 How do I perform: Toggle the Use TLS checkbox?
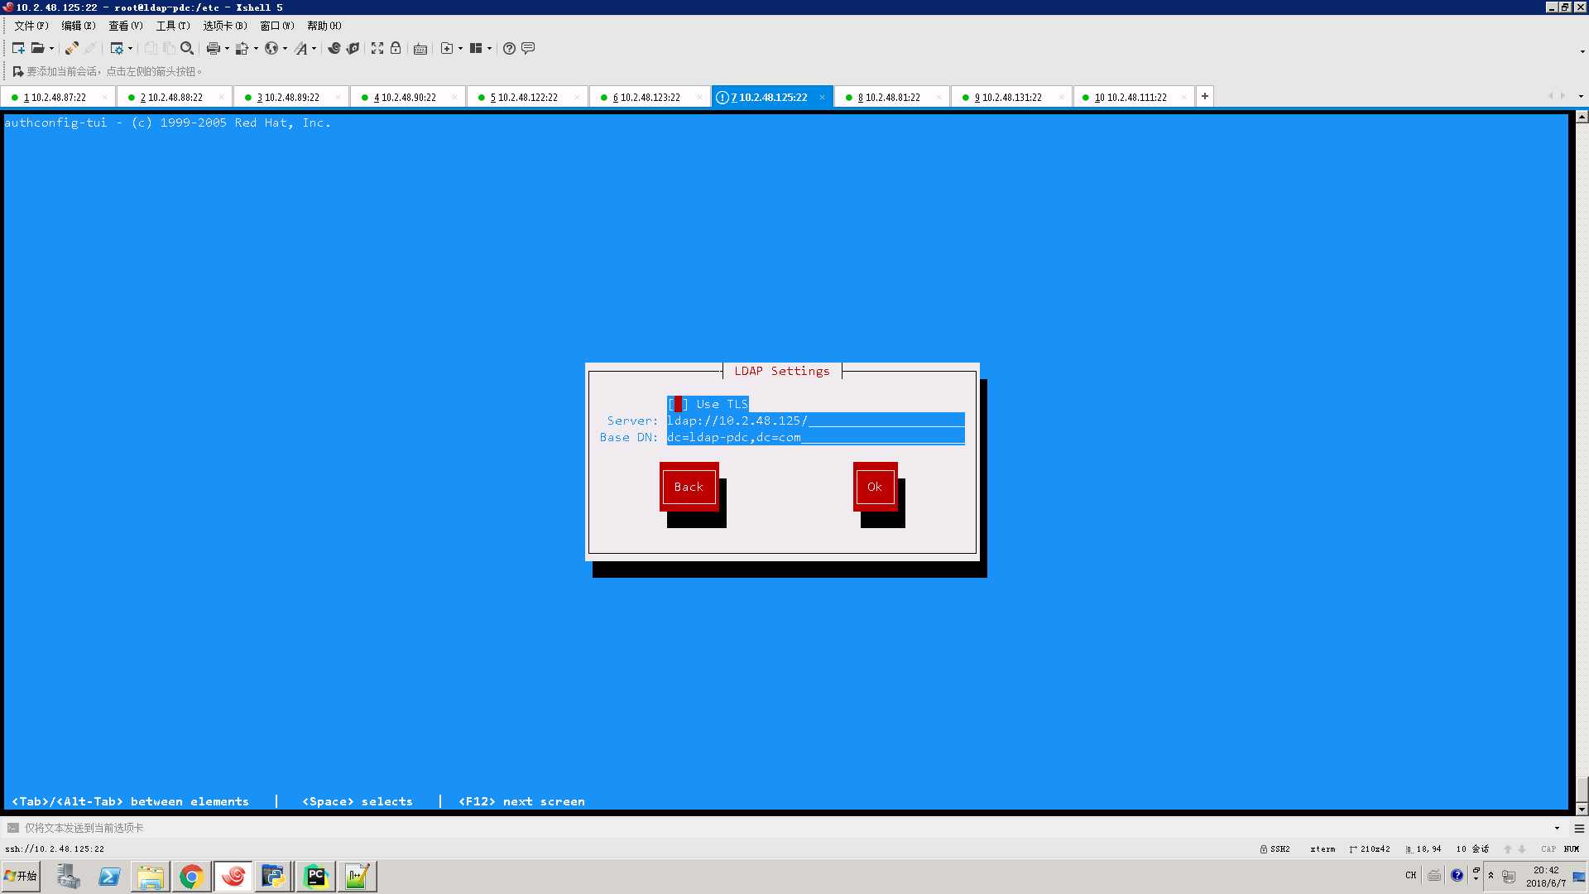point(678,404)
